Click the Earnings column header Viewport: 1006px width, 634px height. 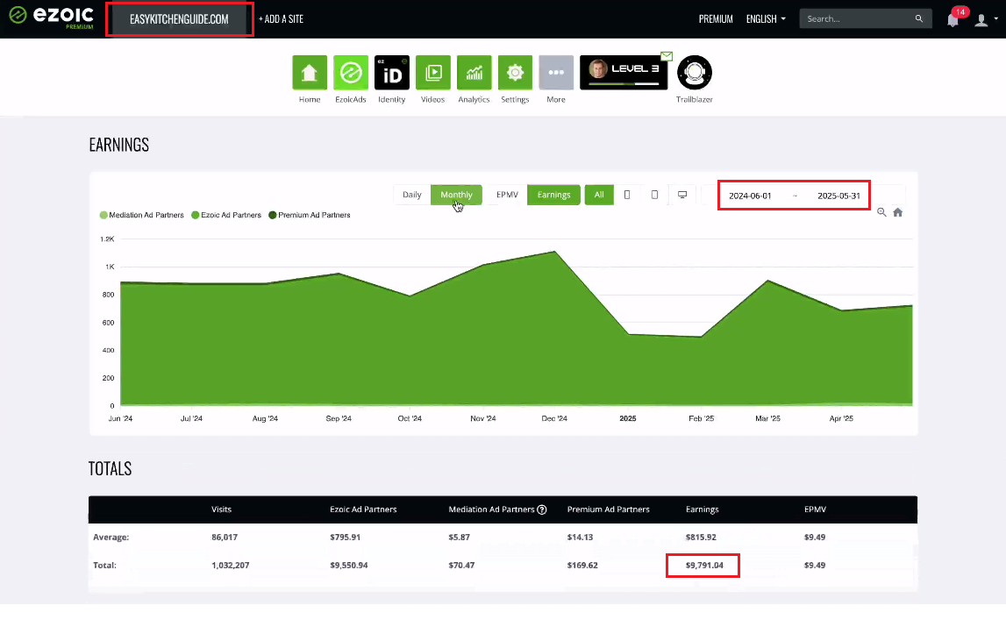pos(702,509)
